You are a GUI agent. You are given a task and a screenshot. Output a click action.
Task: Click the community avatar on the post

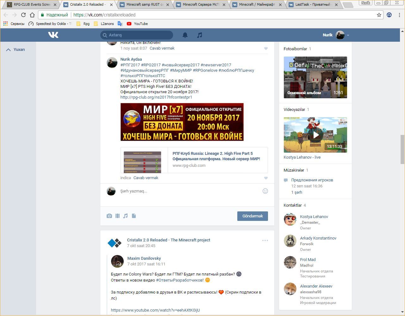114,243
